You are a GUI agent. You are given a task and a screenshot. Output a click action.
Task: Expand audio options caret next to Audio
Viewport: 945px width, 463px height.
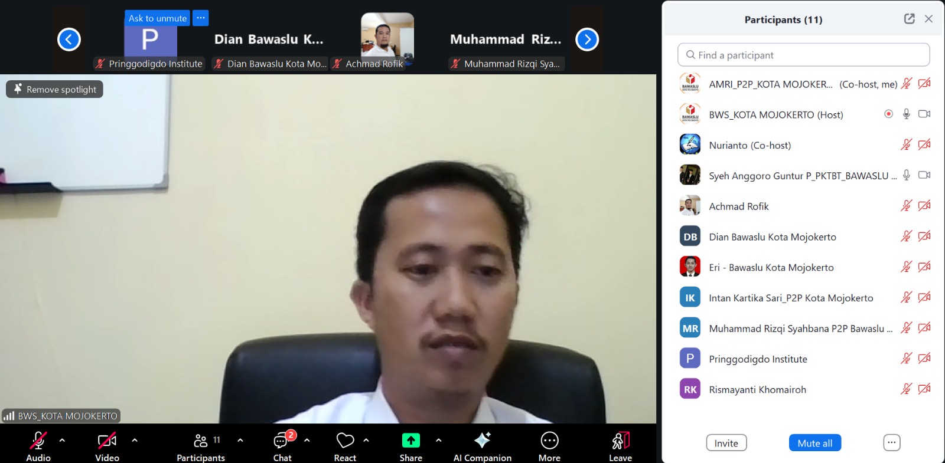tap(62, 440)
